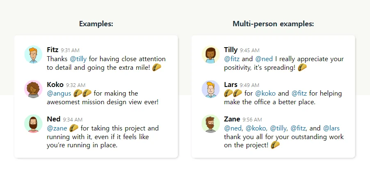Click the Koko username label
Screen dimensions: 370x176
pos(55,85)
